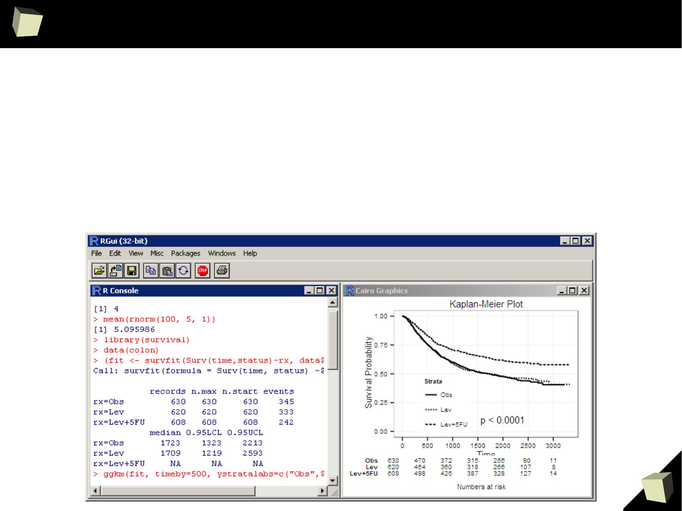Click the Save workspace floppy icon
This screenshot has width=682, height=511.
(132, 271)
